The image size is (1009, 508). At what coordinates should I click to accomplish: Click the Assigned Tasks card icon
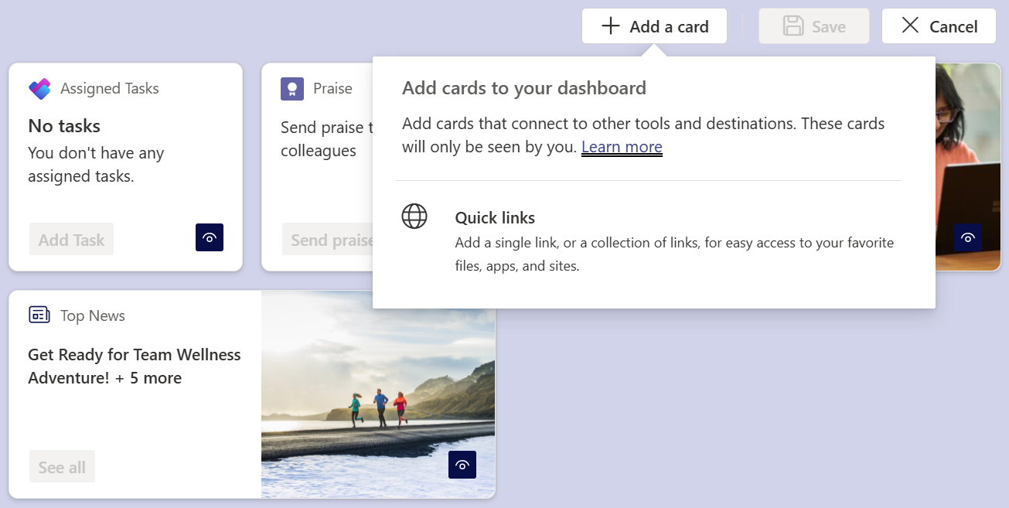point(39,89)
